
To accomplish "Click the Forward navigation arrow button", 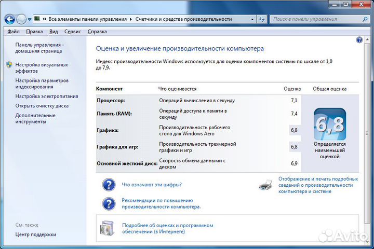I will 21,19.
